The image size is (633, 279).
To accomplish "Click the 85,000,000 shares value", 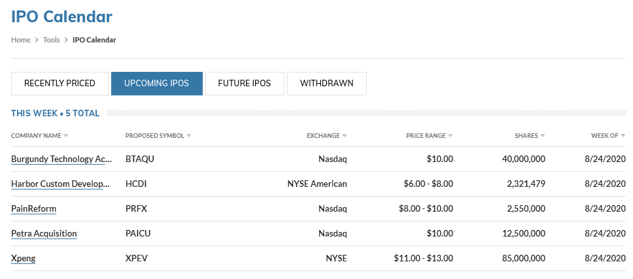I will click(x=524, y=259).
